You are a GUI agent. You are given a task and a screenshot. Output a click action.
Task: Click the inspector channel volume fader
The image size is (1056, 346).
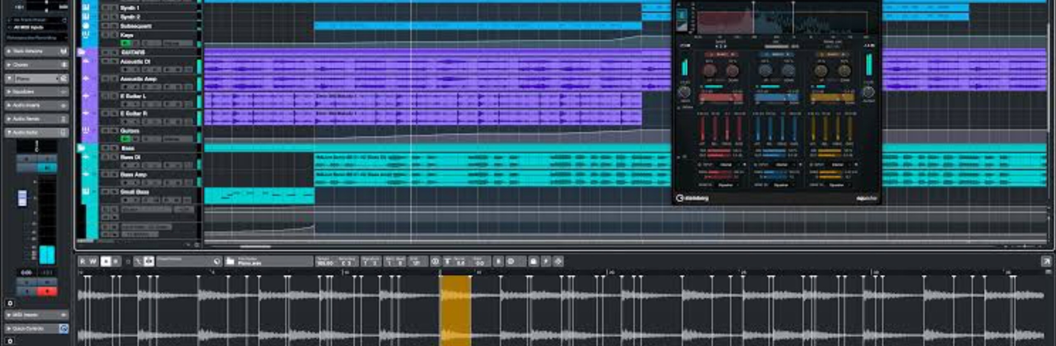tap(22, 198)
